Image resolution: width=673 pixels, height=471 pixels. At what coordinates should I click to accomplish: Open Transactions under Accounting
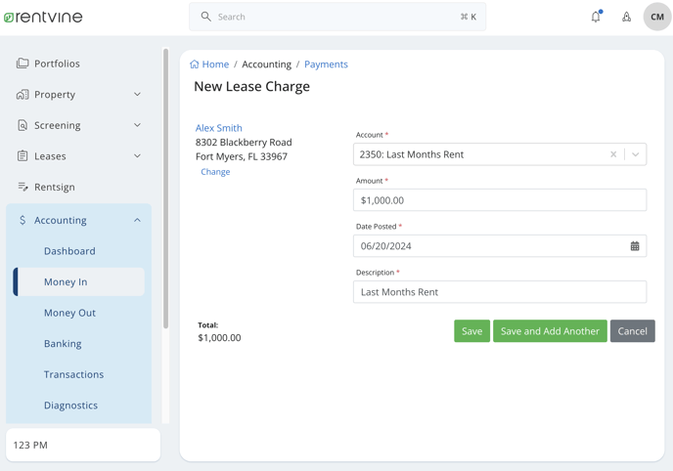(73, 374)
